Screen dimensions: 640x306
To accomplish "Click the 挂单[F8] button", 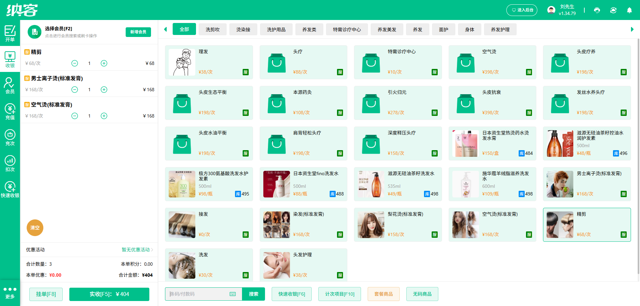I will pos(46,294).
